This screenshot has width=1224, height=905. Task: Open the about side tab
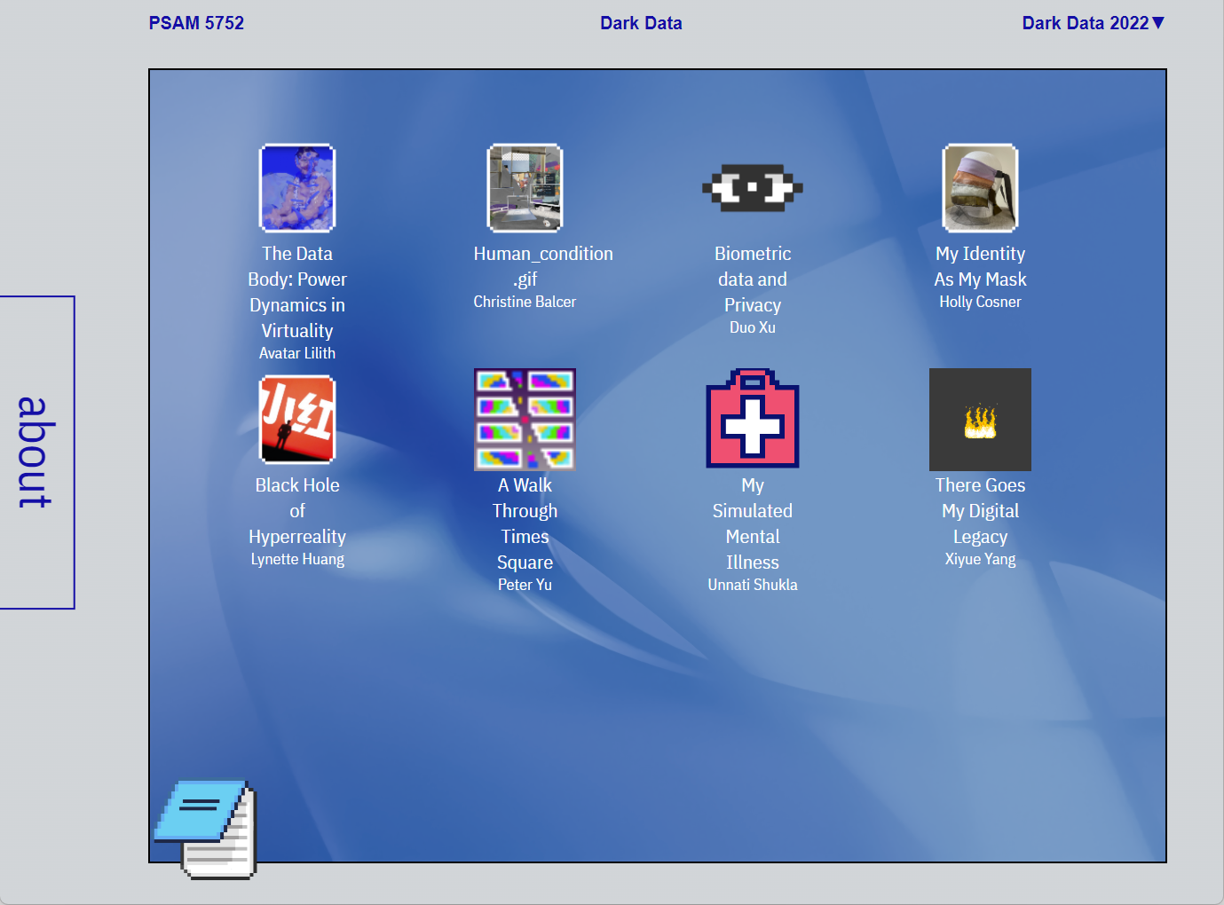(36, 452)
